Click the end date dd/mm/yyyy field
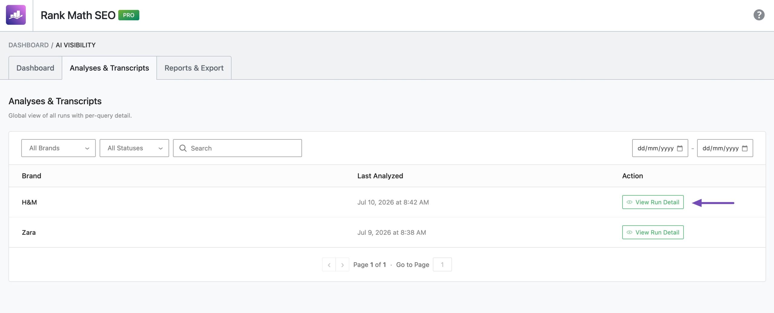Screen dimensions: 774x313 tap(725, 148)
